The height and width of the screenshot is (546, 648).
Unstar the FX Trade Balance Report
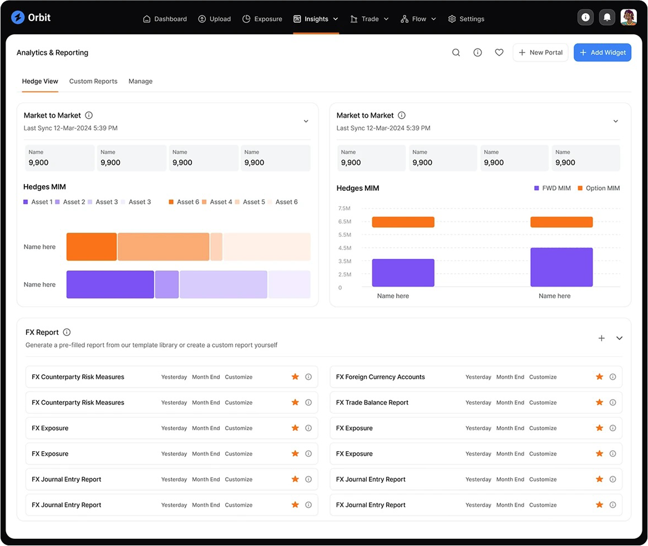point(599,402)
